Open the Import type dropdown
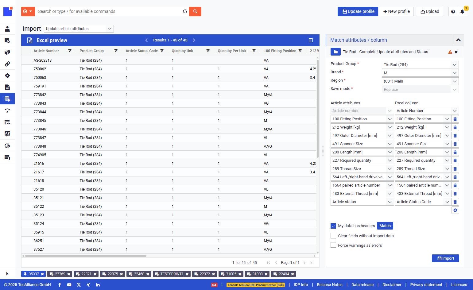This screenshot has width=473, height=290. 79,29
